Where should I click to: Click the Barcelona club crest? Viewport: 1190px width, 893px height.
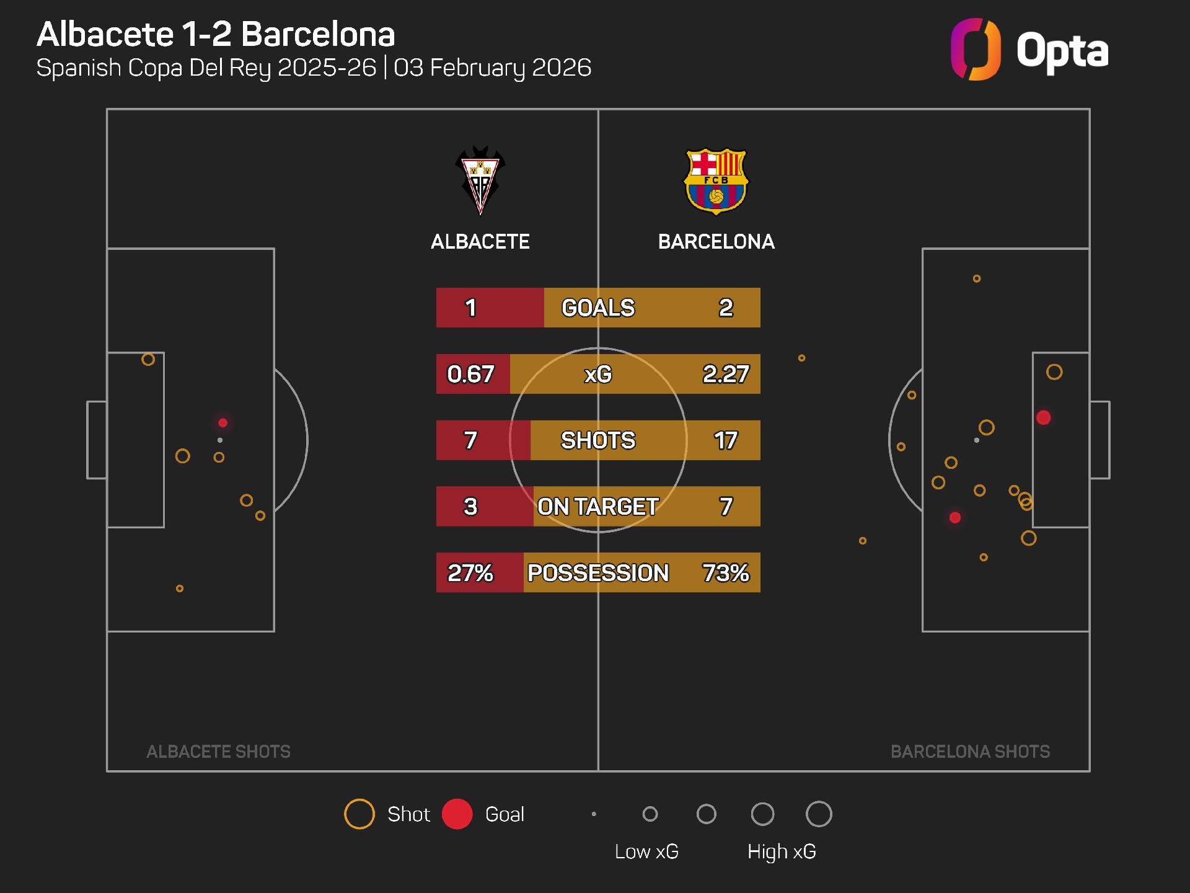tap(716, 181)
